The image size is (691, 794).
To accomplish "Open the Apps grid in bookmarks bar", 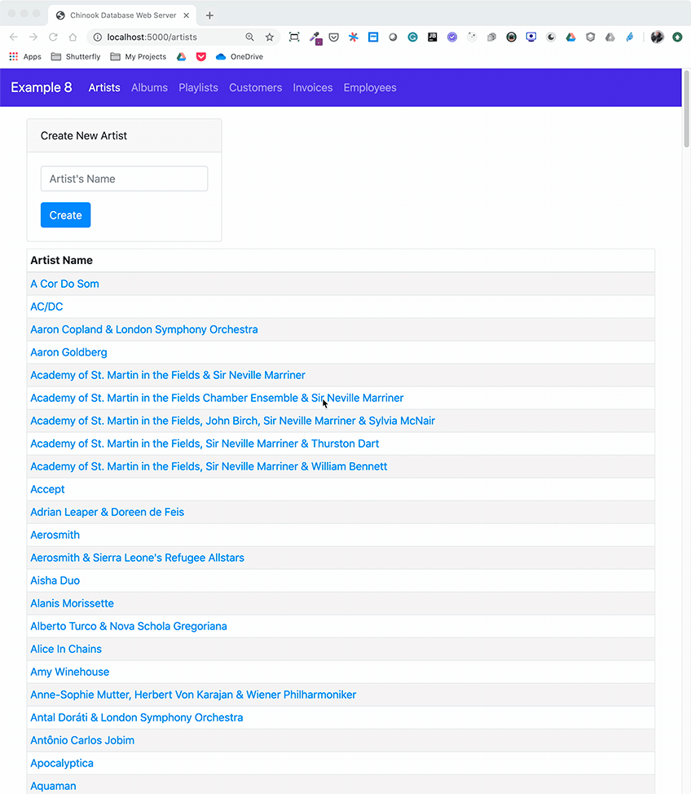I will (x=25, y=57).
